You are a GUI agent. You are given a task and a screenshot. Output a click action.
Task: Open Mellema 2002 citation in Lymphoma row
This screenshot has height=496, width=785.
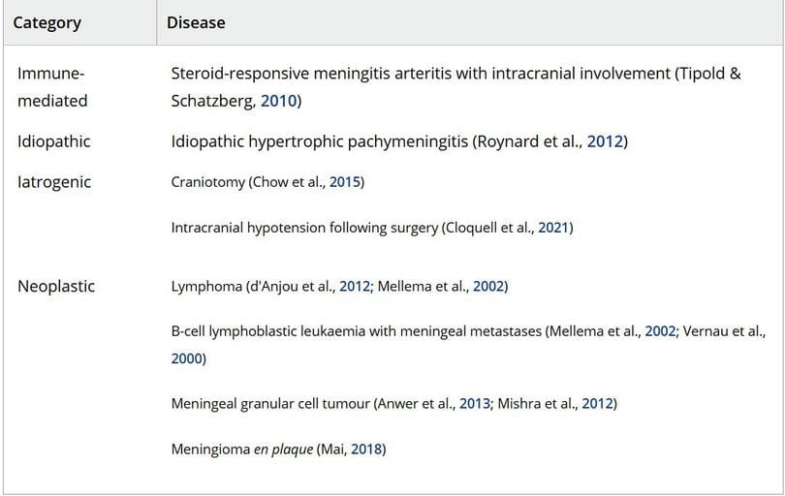488,287
